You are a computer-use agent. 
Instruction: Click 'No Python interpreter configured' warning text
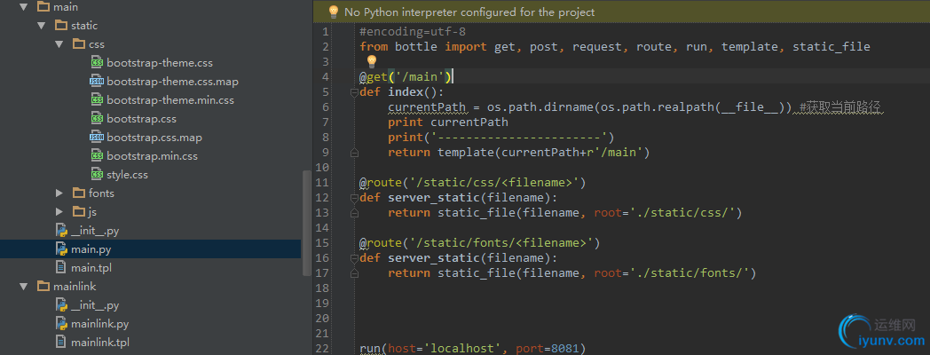[x=469, y=12]
